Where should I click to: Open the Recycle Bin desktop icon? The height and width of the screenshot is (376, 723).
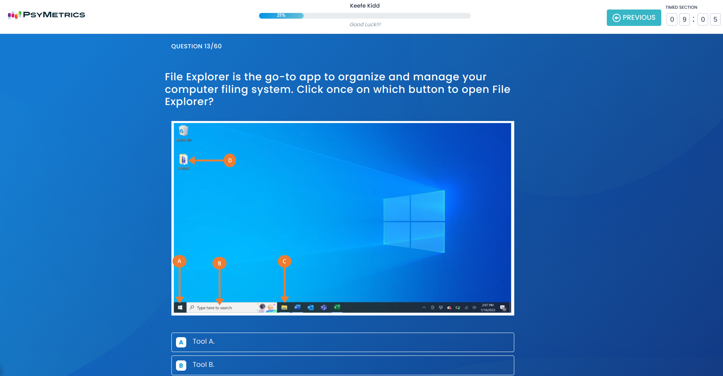(x=184, y=131)
